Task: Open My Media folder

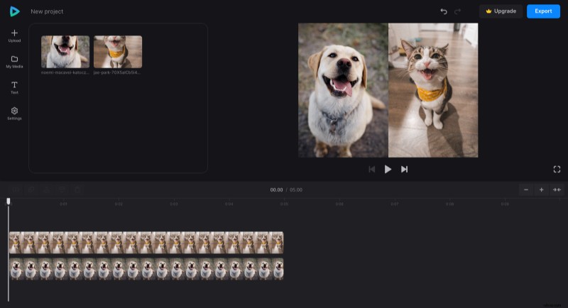Action: pyautogui.click(x=14, y=62)
